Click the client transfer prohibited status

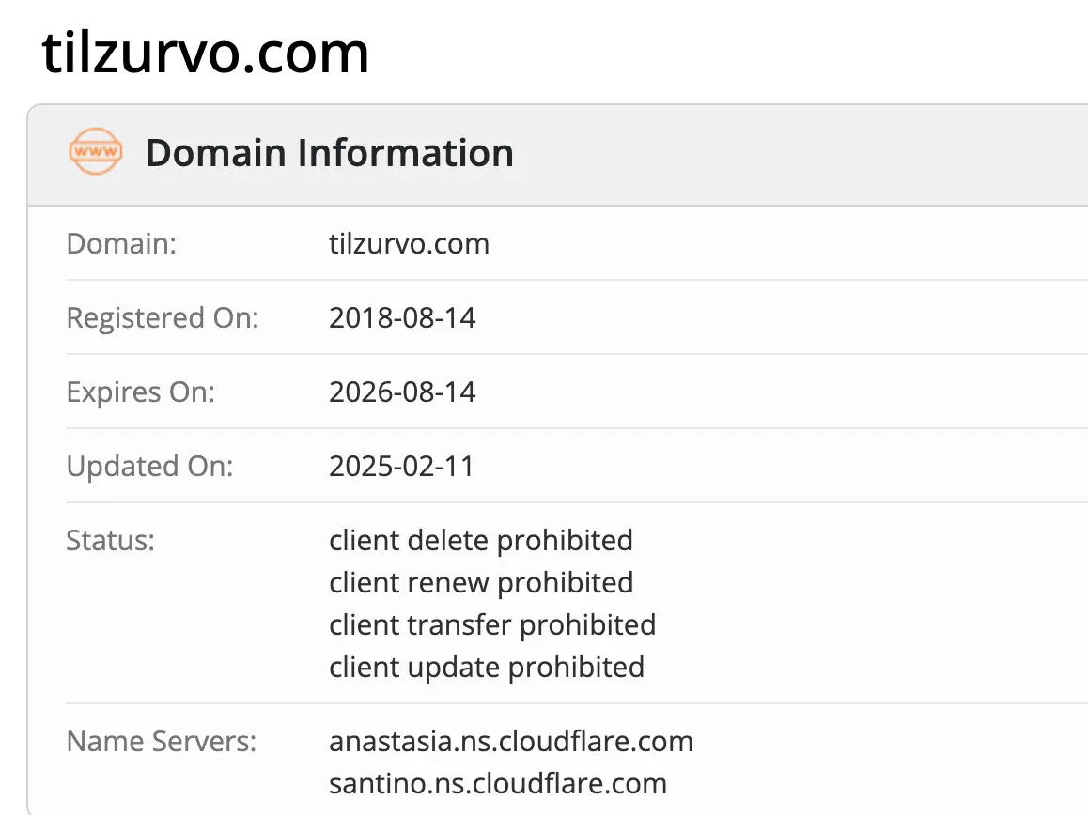click(492, 624)
